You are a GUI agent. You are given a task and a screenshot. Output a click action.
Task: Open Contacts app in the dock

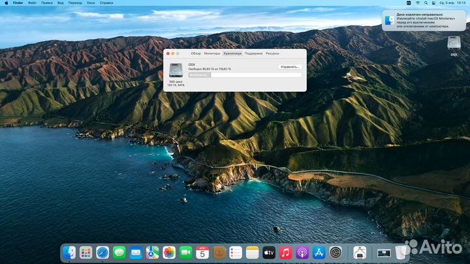(x=219, y=253)
